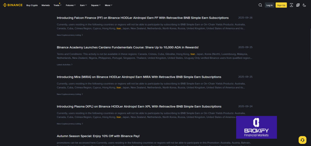Click the Binance logo

pos(13,5)
